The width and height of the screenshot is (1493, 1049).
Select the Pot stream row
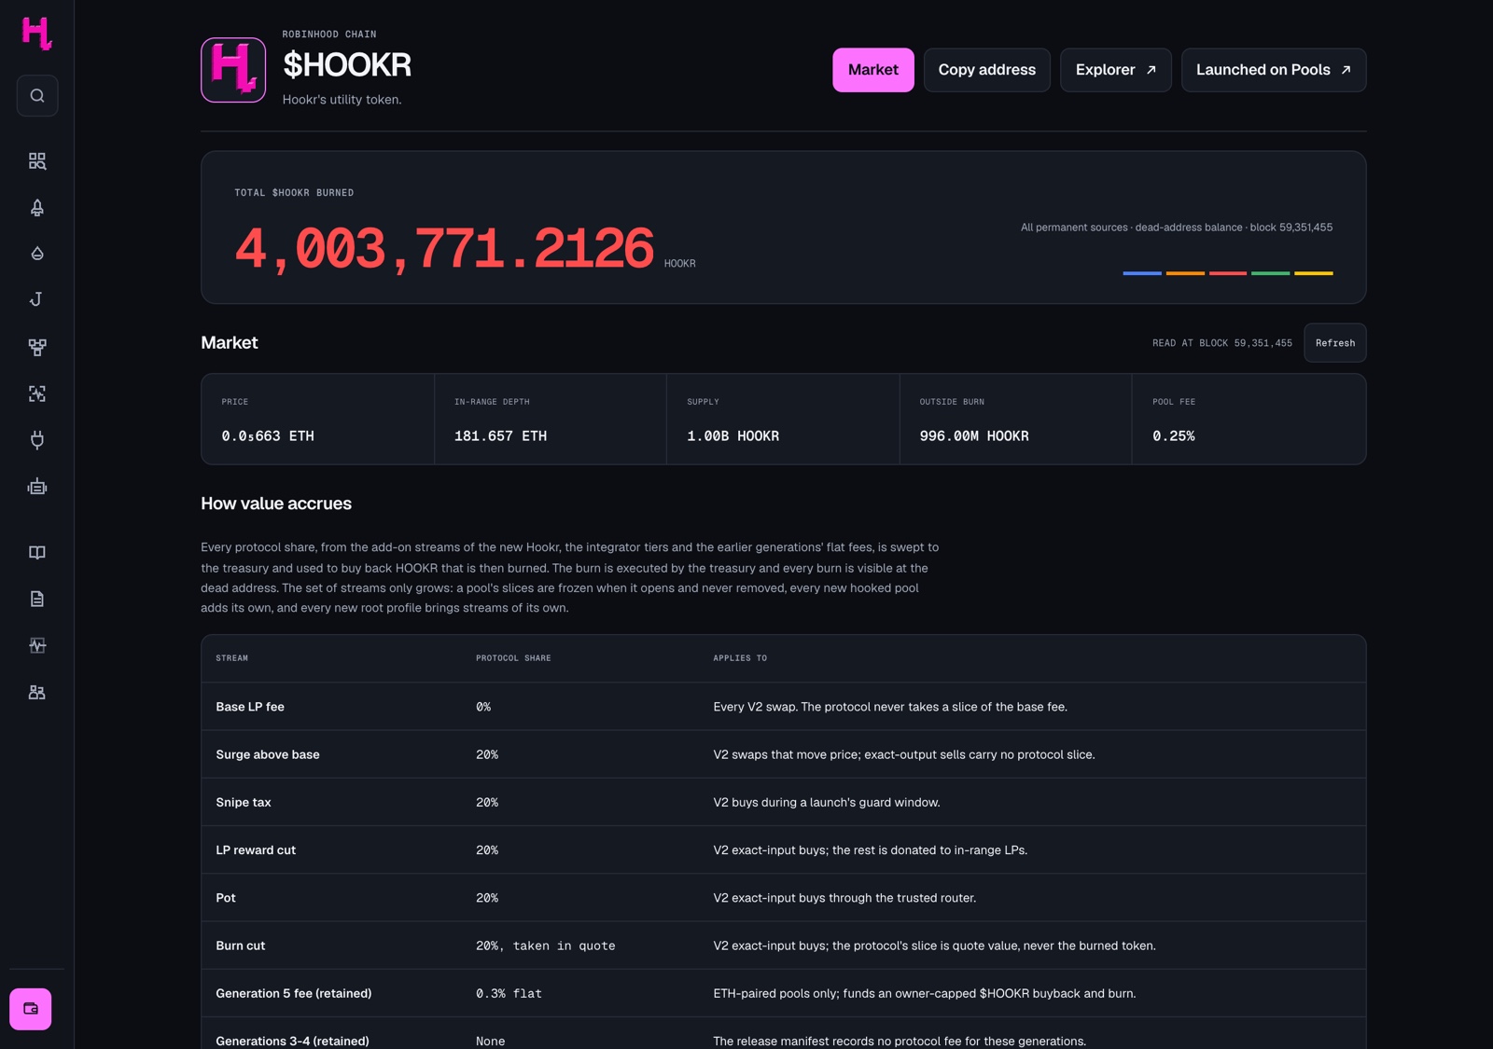tap(784, 898)
